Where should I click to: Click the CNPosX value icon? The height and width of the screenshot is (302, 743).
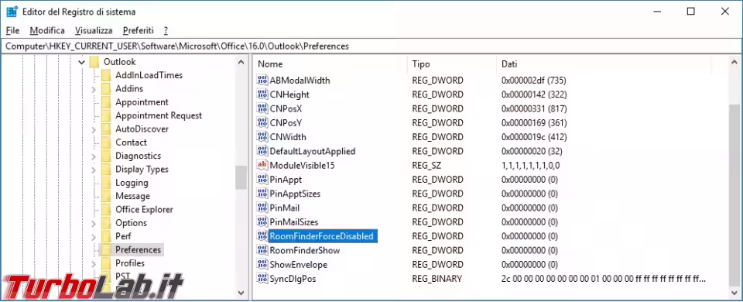point(262,108)
